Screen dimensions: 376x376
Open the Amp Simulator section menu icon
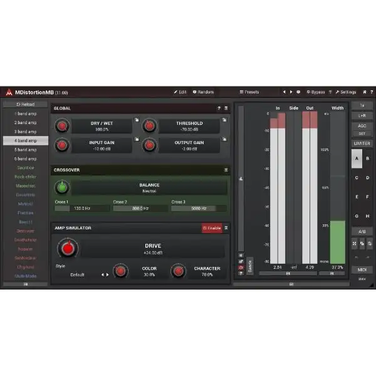click(226, 228)
